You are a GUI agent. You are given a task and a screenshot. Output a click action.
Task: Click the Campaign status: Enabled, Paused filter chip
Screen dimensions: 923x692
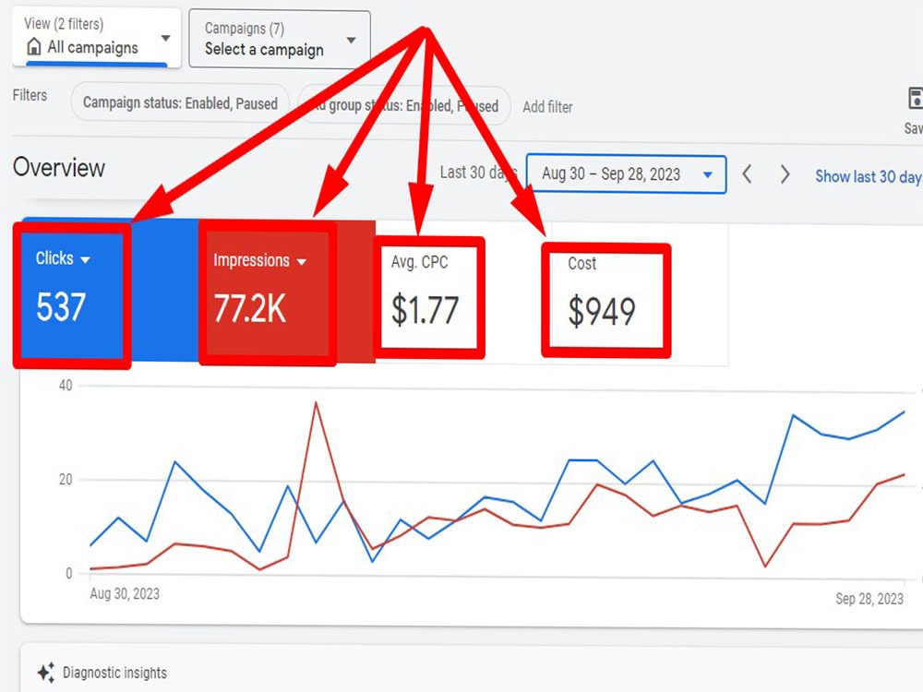[x=180, y=103]
